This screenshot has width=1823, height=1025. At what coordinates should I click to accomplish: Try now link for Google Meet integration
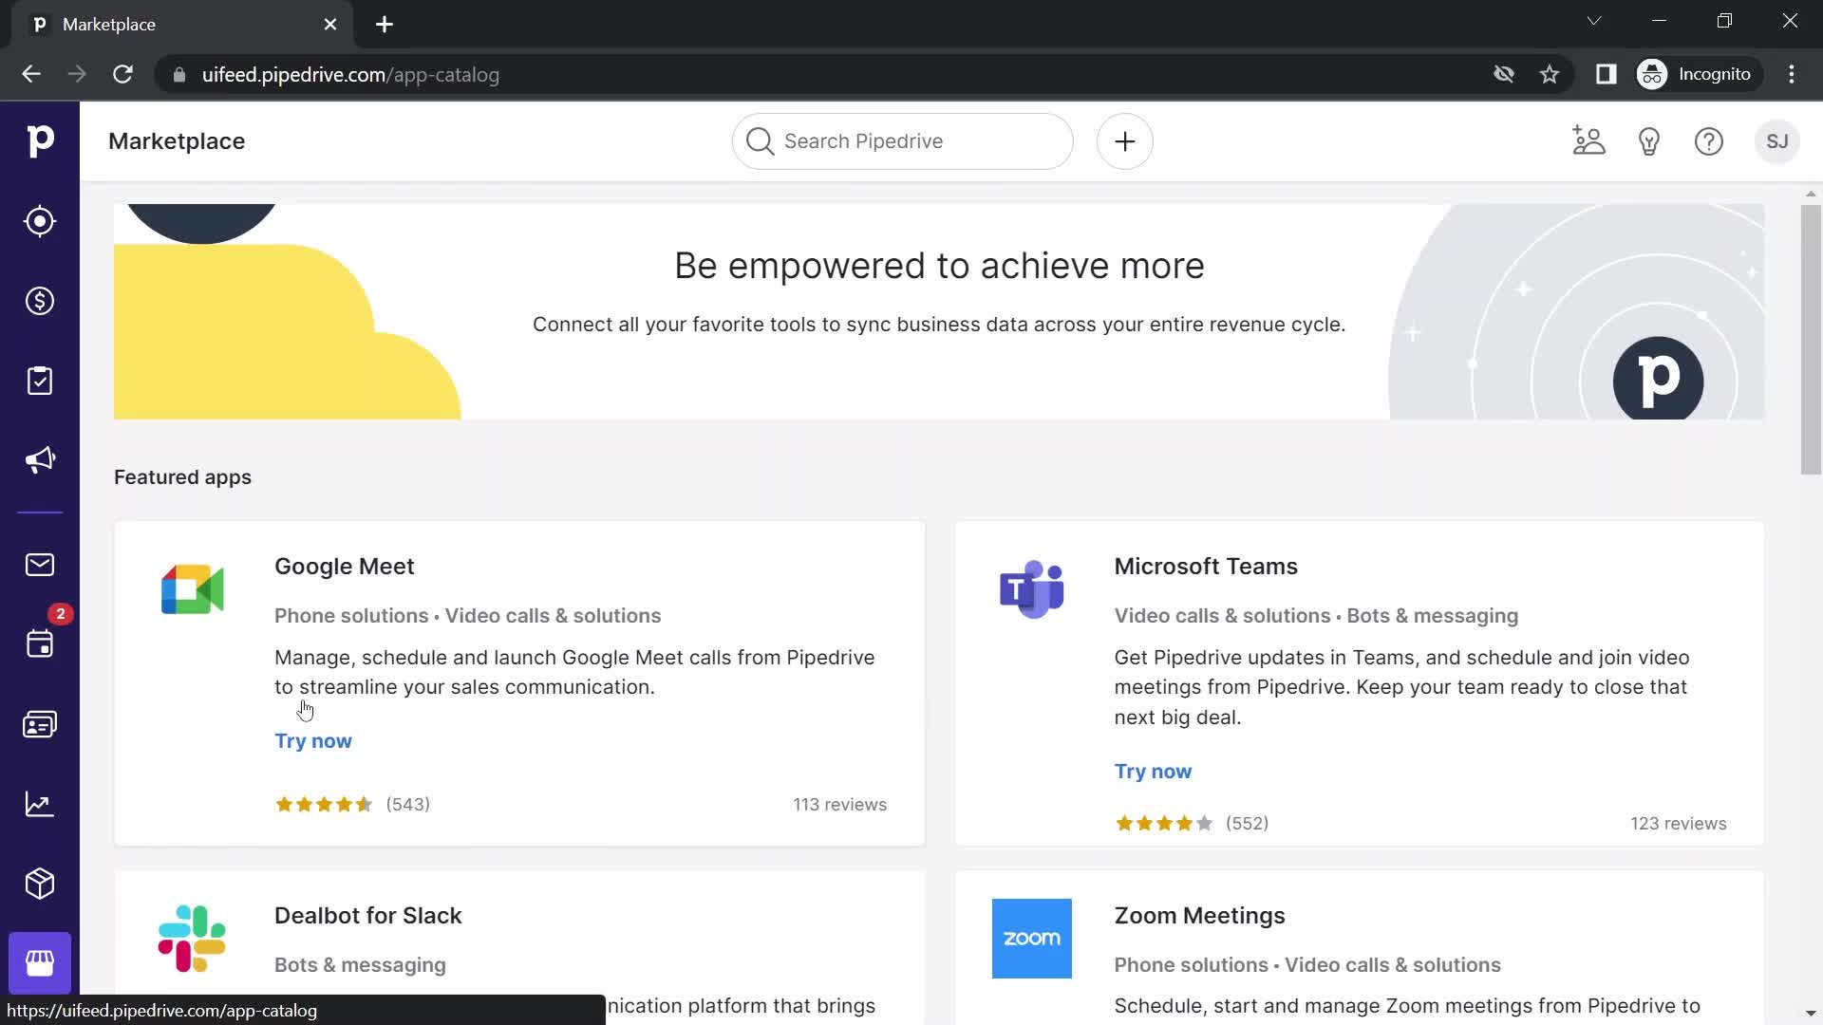pyautogui.click(x=313, y=741)
